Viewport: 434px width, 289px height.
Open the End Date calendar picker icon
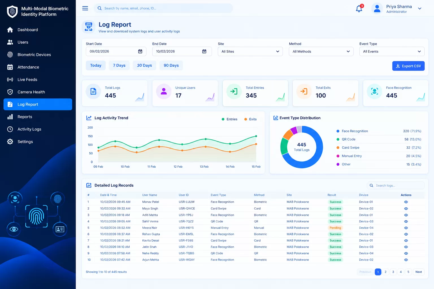point(204,51)
